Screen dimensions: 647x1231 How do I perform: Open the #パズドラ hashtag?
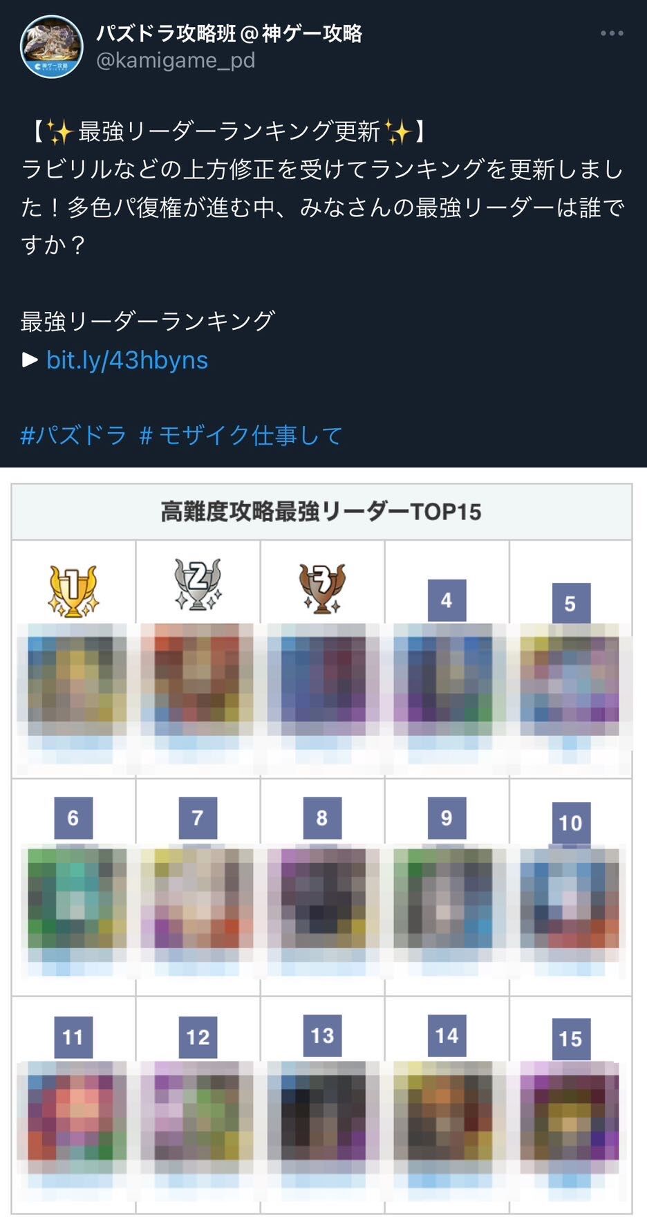coord(73,435)
